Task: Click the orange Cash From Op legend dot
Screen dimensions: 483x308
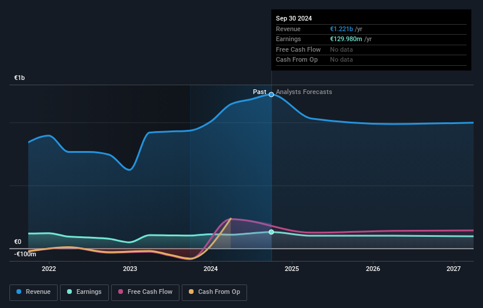Action: (x=191, y=292)
